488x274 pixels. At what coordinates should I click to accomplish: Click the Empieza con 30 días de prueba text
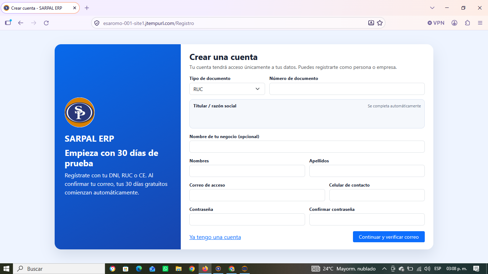111,158
